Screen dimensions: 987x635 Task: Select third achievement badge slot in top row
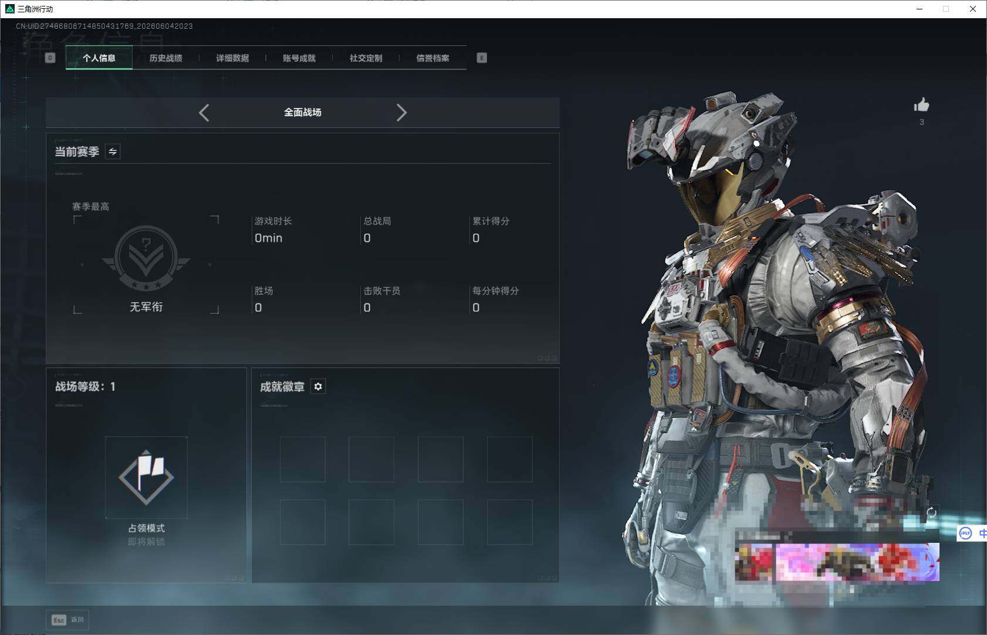click(441, 460)
